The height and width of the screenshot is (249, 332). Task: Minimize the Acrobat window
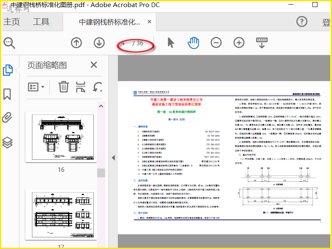pos(291,5)
